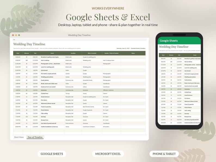Screen dimensions: 216x162
Task: Click 'First dance' in desktop sheet
Action: pos(44,100)
